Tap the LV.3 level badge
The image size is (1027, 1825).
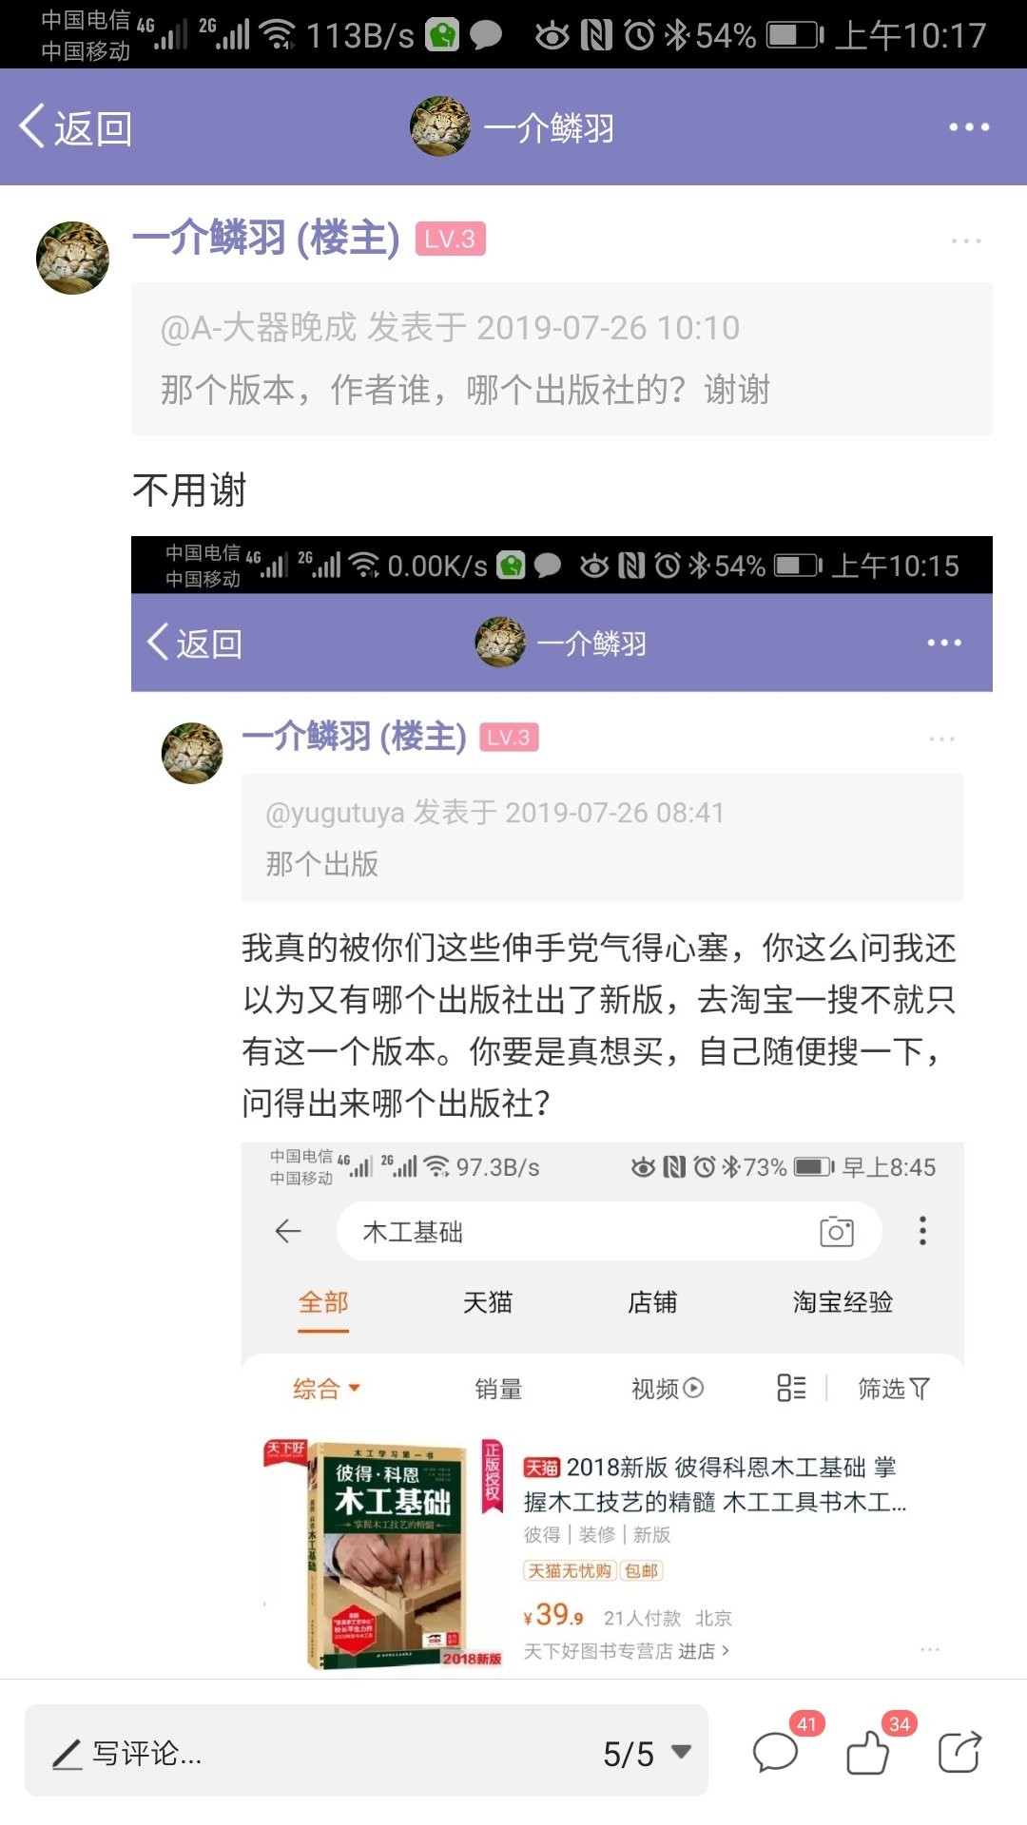(x=451, y=239)
